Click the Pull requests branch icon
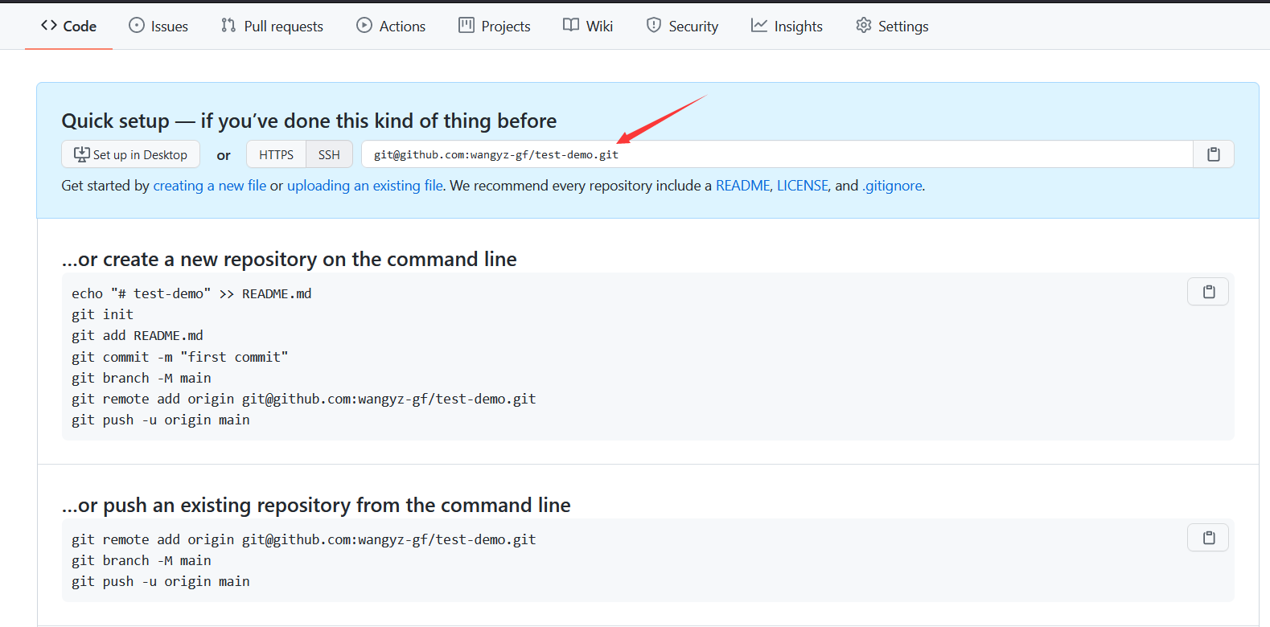 [x=228, y=25]
